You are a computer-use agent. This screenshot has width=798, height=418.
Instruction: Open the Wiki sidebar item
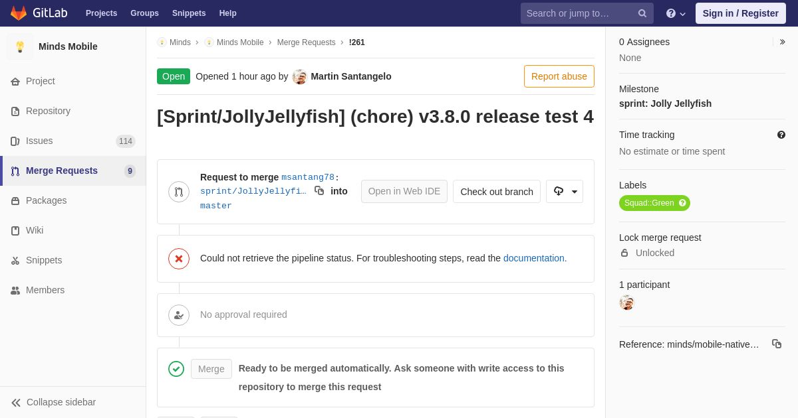pos(73,230)
